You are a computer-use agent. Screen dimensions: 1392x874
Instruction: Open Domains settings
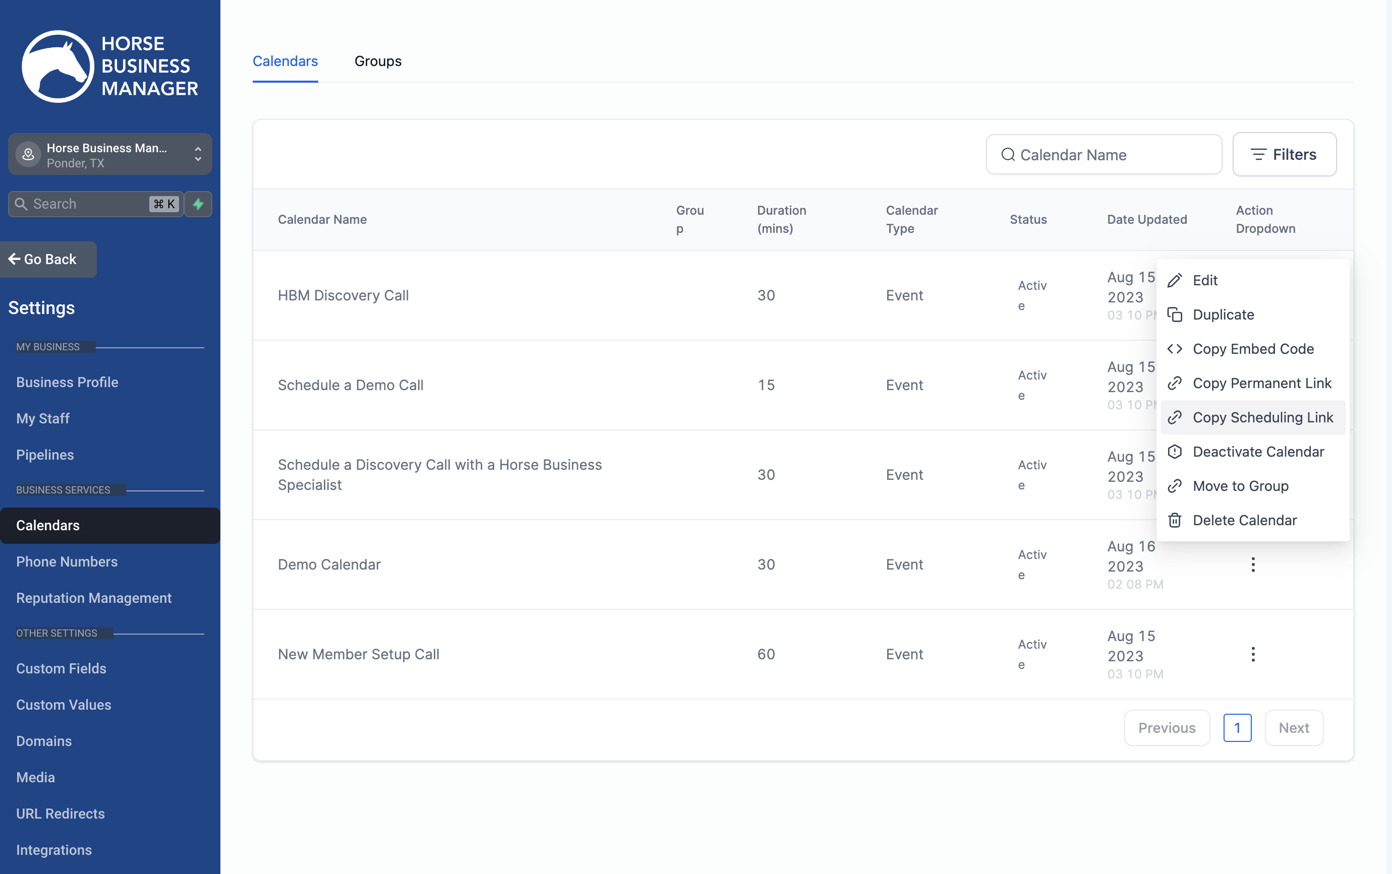click(44, 741)
